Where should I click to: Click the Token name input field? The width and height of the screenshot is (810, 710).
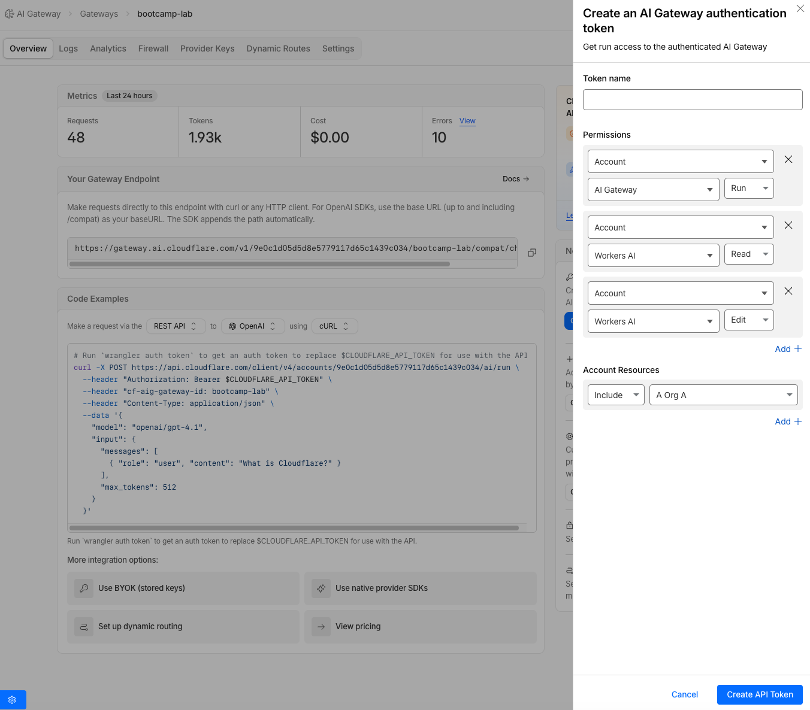(x=693, y=99)
